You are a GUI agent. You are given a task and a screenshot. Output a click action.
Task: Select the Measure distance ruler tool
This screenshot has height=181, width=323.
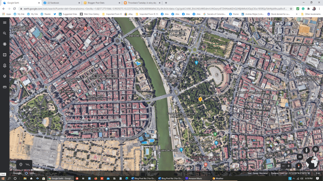click(x=4, y=87)
